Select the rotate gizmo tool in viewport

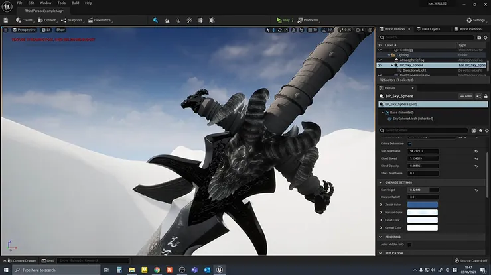coord(279,30)
